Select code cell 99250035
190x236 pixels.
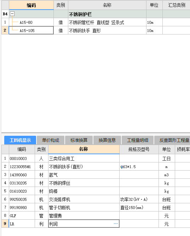tap(22, 199)
